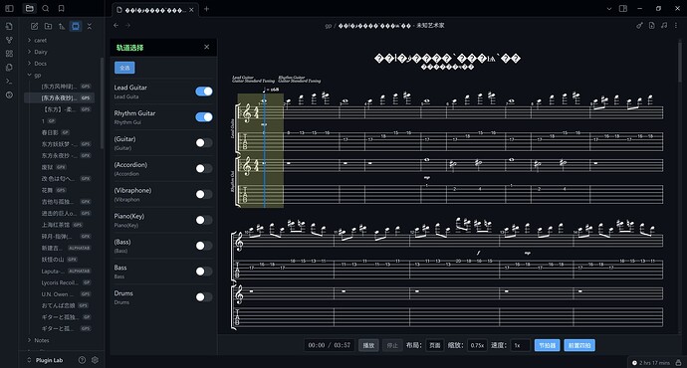Disable the Lead Guitar track toggle

click(204, 92)
